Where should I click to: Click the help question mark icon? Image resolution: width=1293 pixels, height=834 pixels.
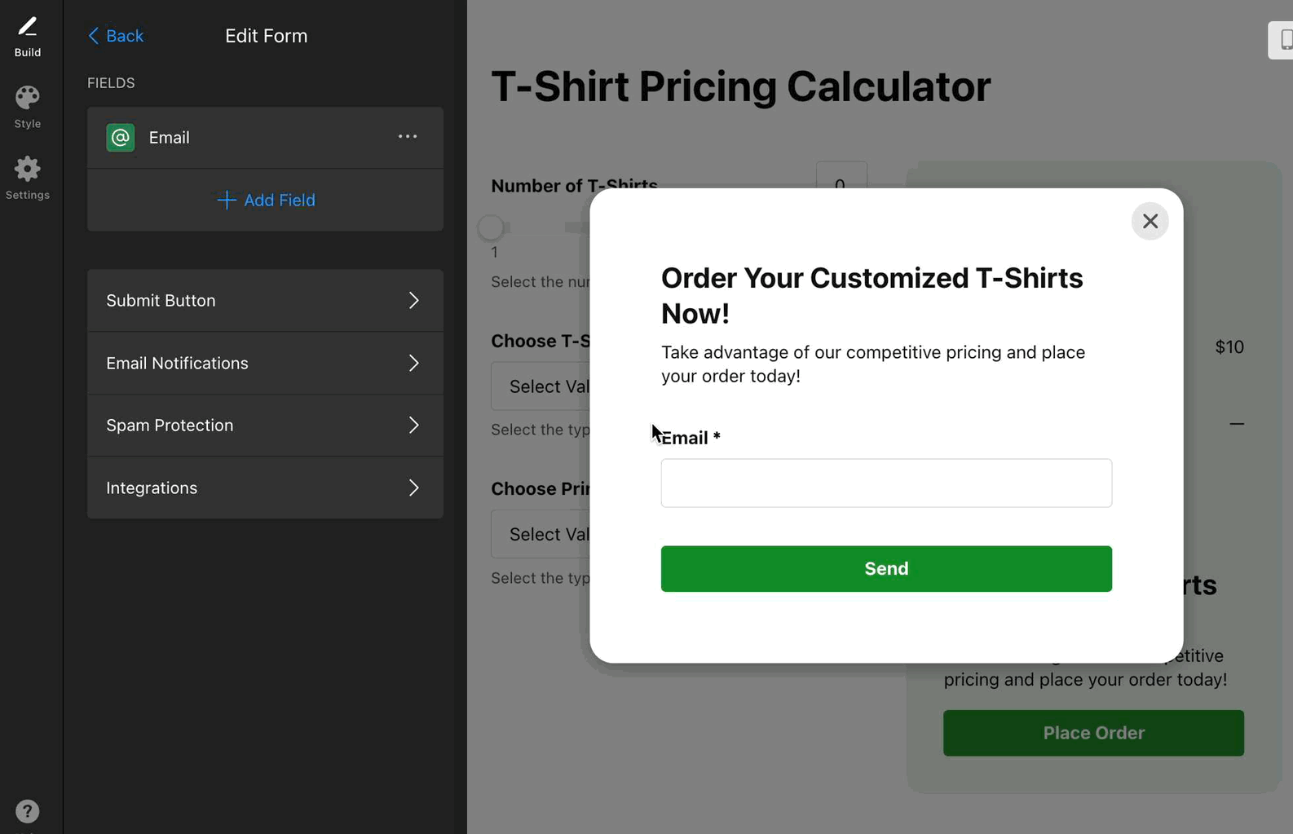(27, 811)
